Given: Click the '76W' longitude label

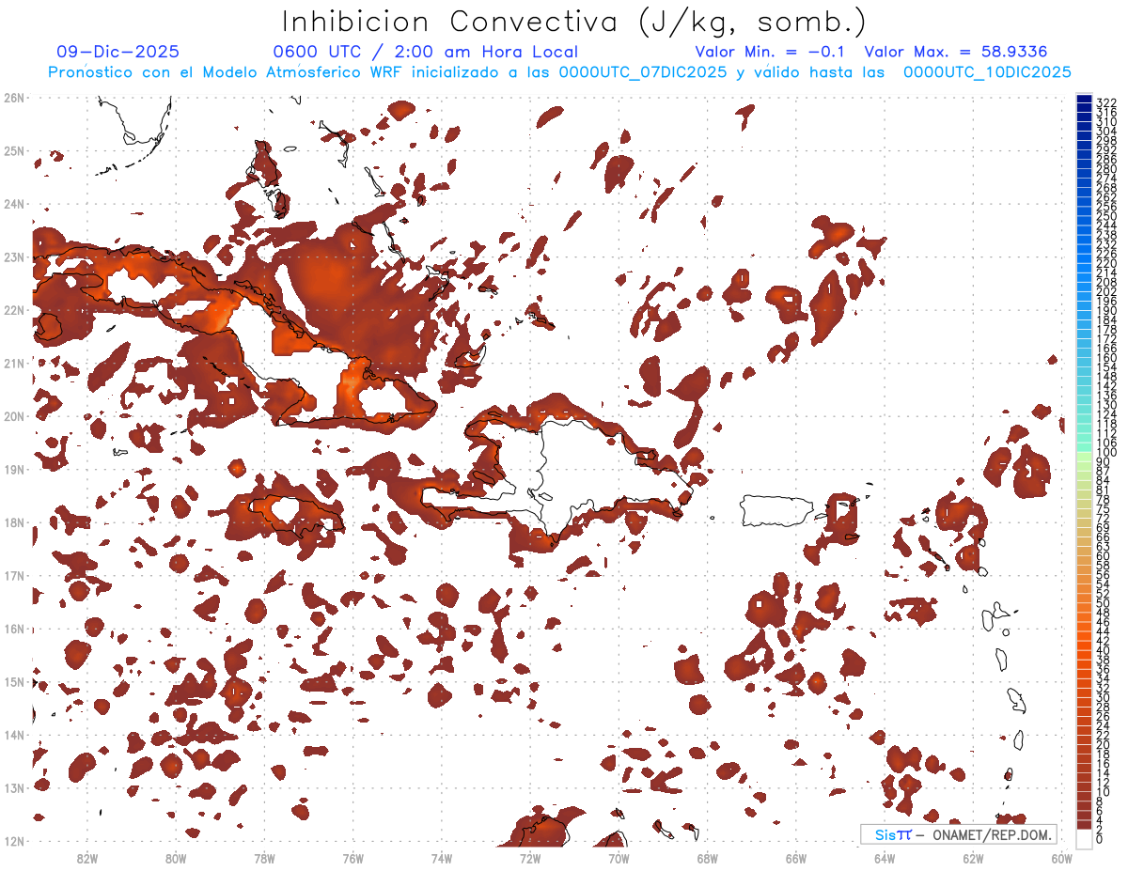Looking at the screenshot, I should pos(352,858).
